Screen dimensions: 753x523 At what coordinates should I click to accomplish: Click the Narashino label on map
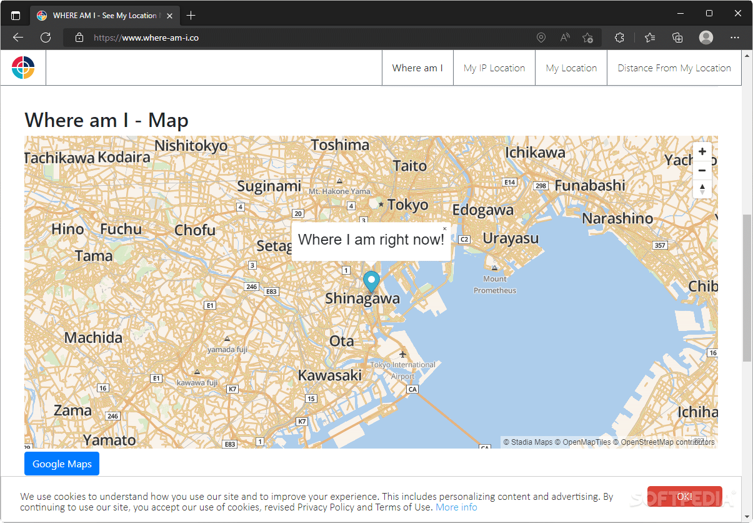pos(617,218)
